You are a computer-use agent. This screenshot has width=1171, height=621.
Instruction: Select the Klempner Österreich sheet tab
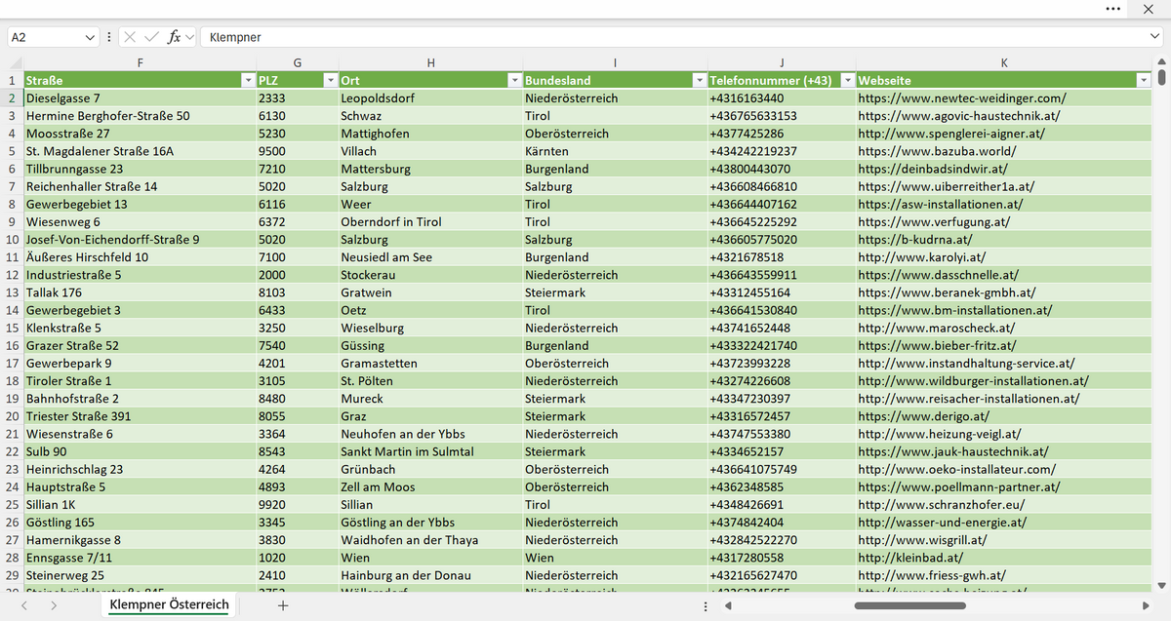pyautogui.click(x=169, y=605)
